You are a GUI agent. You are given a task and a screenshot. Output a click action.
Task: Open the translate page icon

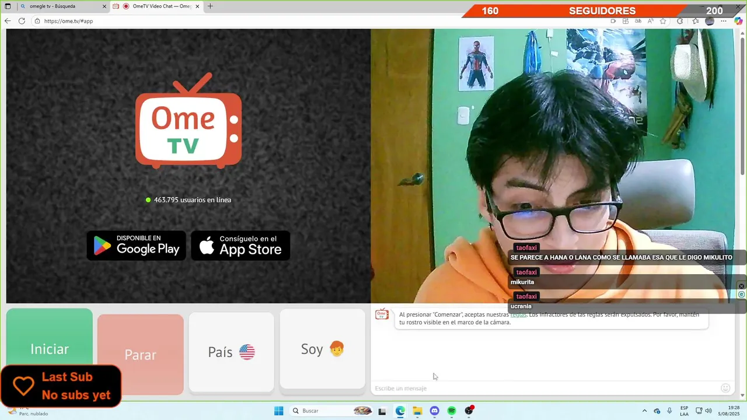tap(638, 21)
